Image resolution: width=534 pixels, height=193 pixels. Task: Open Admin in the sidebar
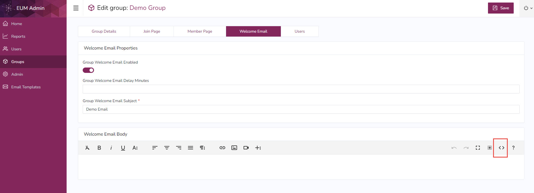[x=33, y=74]
